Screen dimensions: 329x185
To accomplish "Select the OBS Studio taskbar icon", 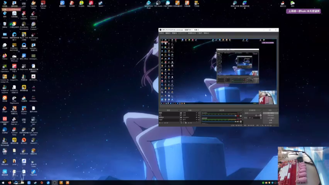I will (x=54, y=183).
